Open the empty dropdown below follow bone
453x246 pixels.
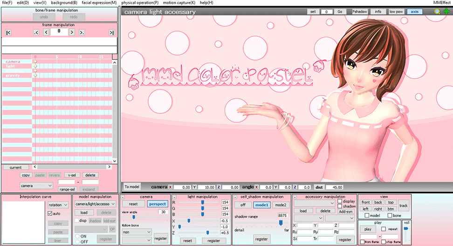[x=137, y=240]
